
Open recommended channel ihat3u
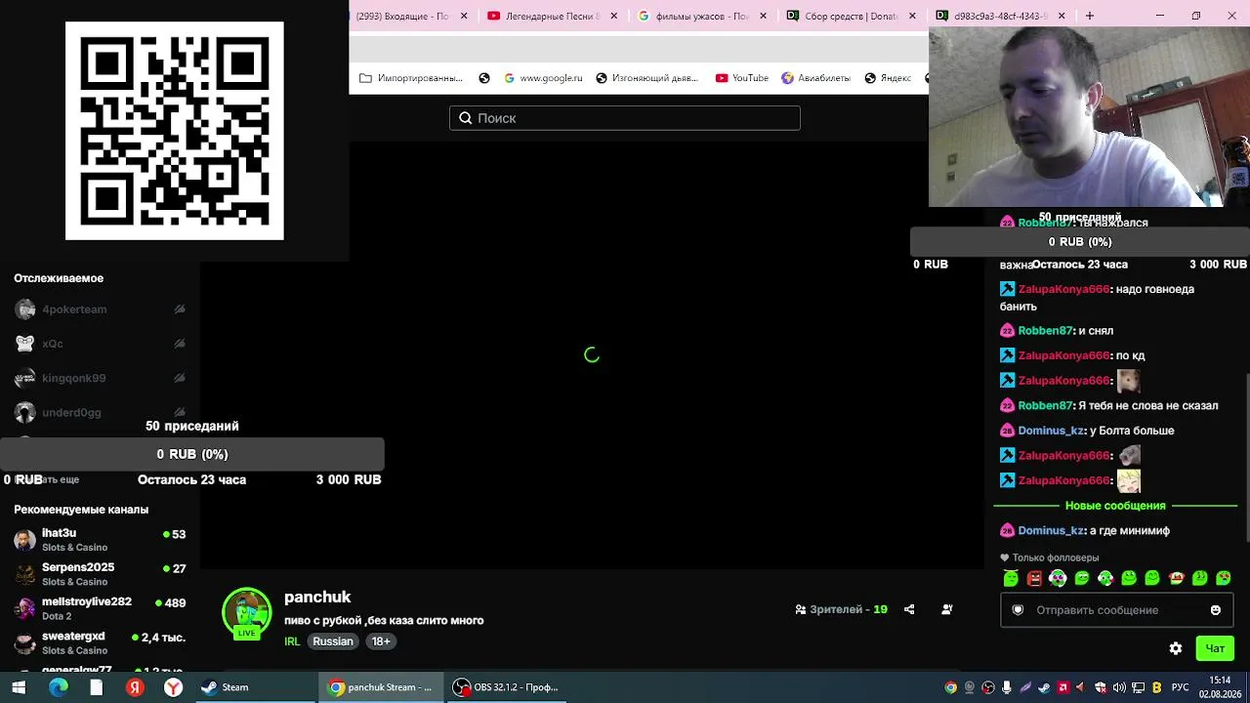pos(100,540)
